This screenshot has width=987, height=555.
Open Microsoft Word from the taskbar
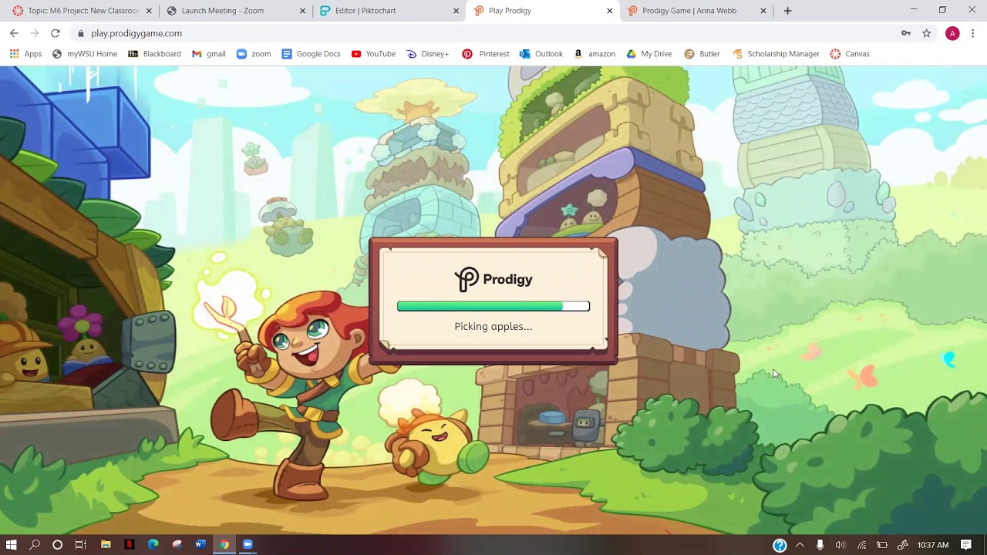(x=200, y=545)
